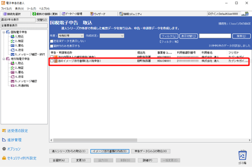Open 5.メッセージ確認・納付 under 国税電子申告
This screenshot has height=167, width=252.
tap(28, 55)
